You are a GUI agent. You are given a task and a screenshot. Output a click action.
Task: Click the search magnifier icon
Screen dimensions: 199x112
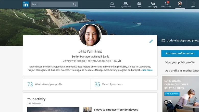point(74,4)
